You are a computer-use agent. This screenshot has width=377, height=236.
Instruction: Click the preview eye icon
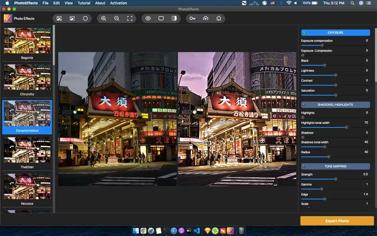(x=148, y=18)
